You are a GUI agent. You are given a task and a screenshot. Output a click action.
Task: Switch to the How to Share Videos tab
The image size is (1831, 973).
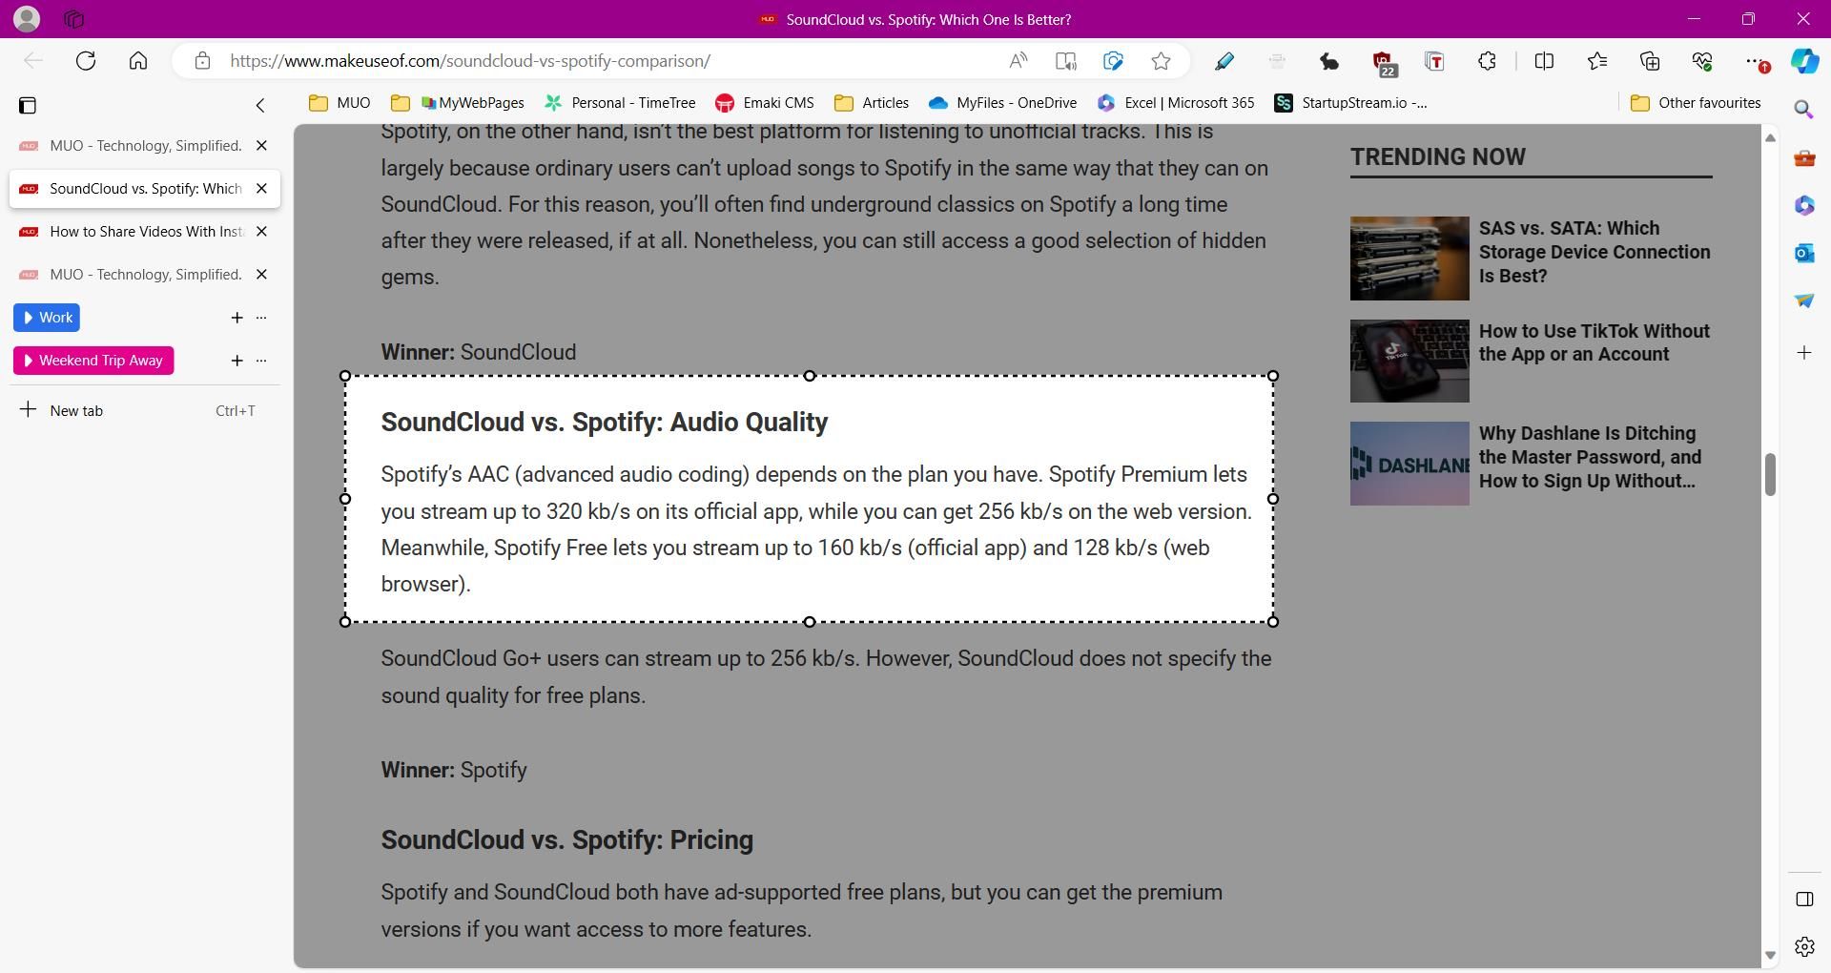pos(143,231)
